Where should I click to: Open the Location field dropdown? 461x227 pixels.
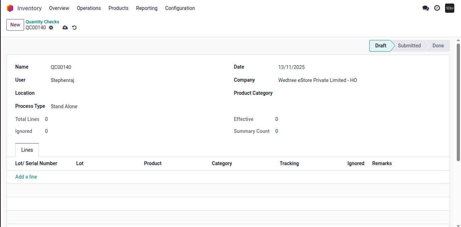coord(135,93)
